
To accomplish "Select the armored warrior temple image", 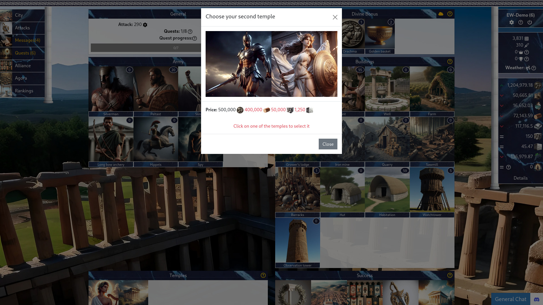I will [x=238, y=64].
